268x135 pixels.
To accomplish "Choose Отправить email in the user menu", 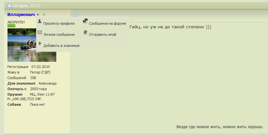I will coord(103,34).
